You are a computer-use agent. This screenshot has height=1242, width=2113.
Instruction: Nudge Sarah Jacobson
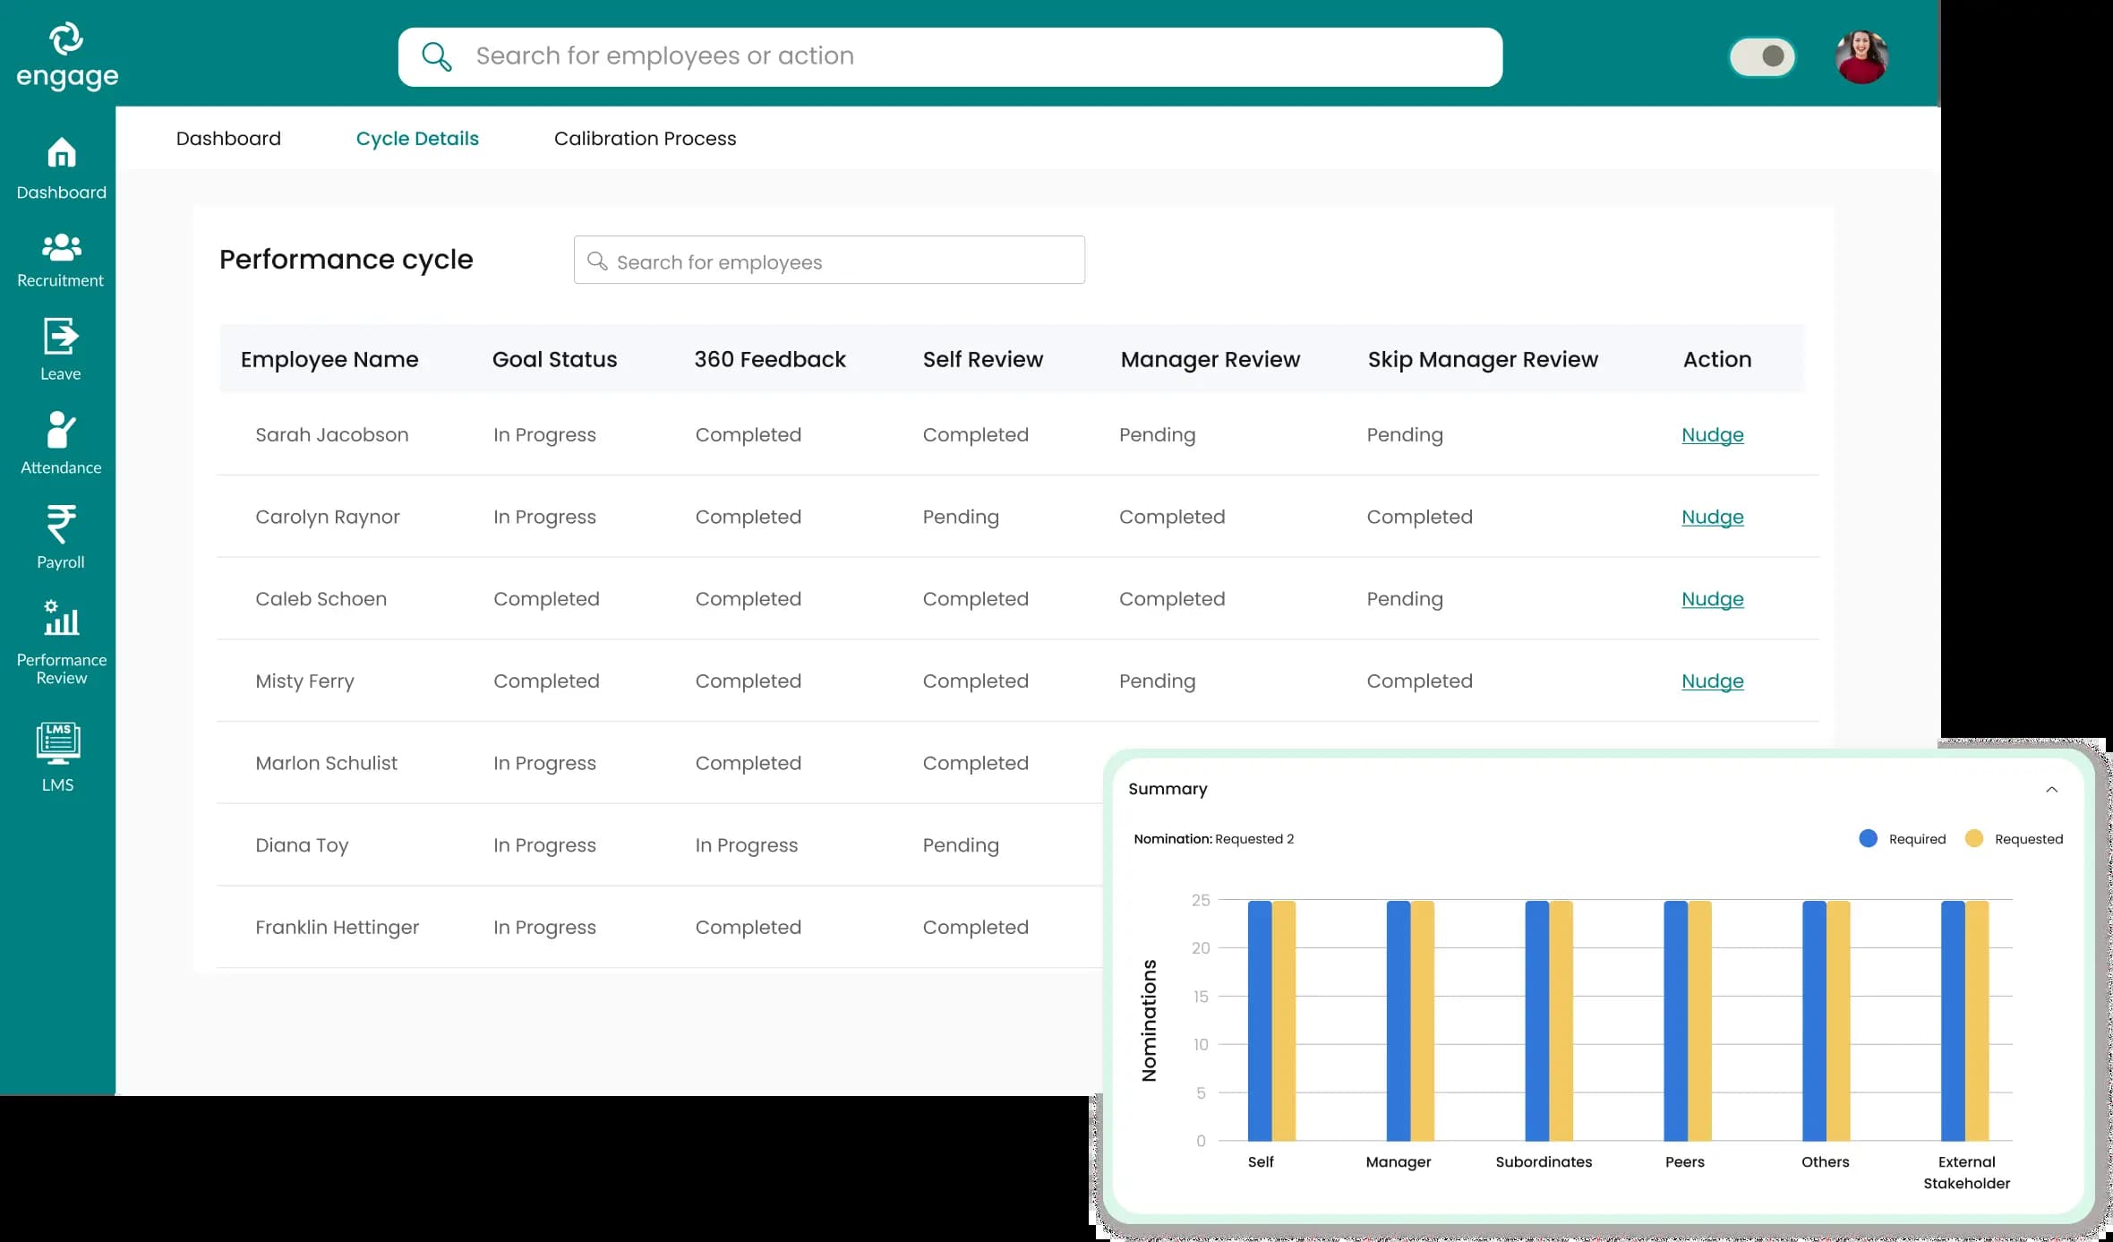(x=1711, y=434)
